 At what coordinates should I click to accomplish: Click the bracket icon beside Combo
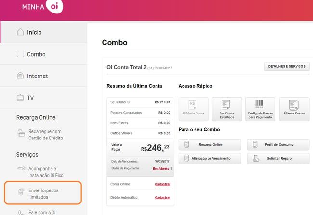(x=20, y=54)
